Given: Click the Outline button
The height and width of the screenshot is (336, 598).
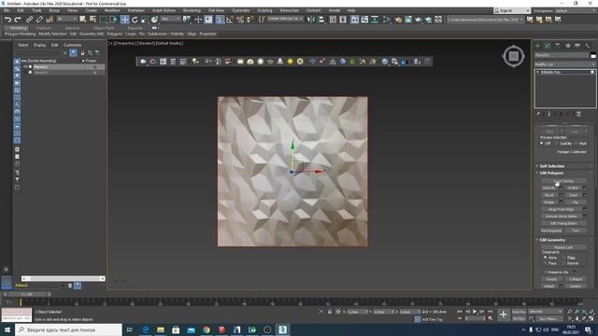Looking at the screenshot, I should click(x=573, y=188).
